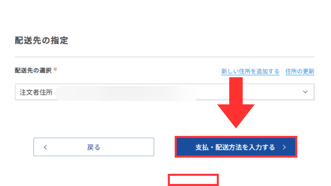Open the 住所の更新 link
Viewport: 331px width, 186px height.
click(x=300, y=71)
